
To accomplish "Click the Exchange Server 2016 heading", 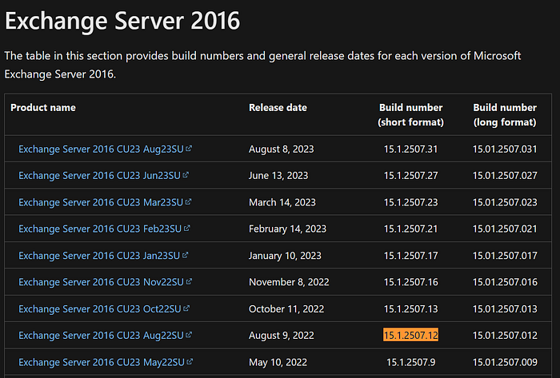I will pos(122,21).
